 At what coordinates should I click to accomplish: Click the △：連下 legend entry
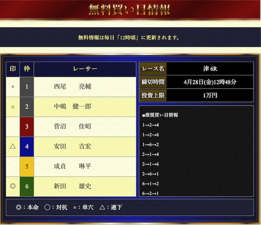111,207
